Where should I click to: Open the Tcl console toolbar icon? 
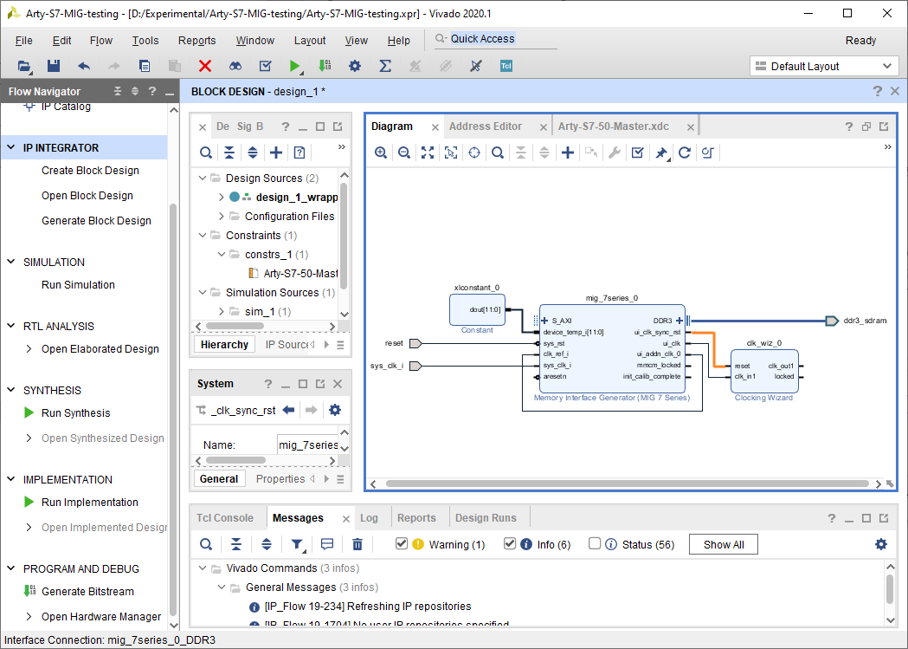pyautogui.click(x=506, y=66)
